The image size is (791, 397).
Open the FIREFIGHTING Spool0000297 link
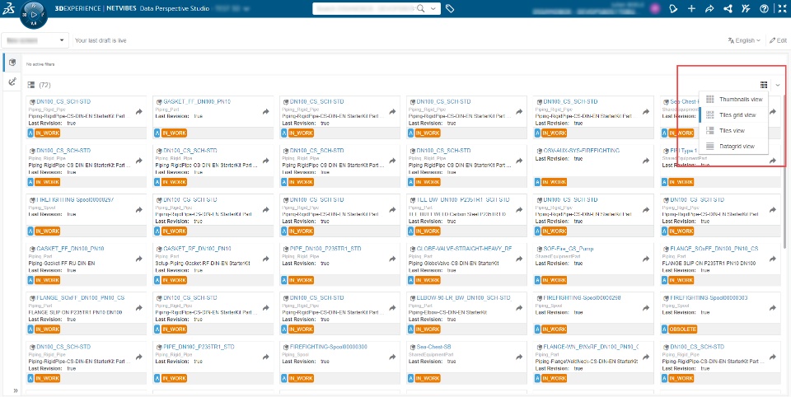(x=75, y=200)
